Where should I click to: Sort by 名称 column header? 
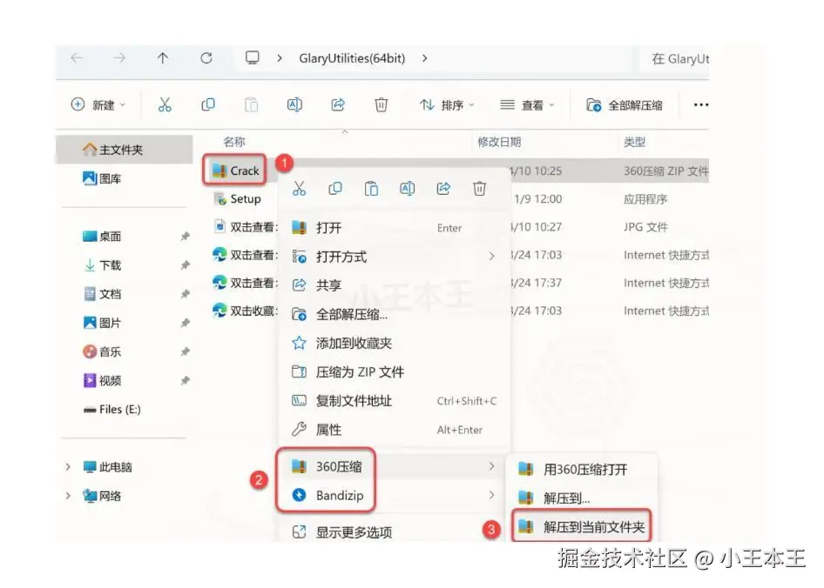[234, 142]
